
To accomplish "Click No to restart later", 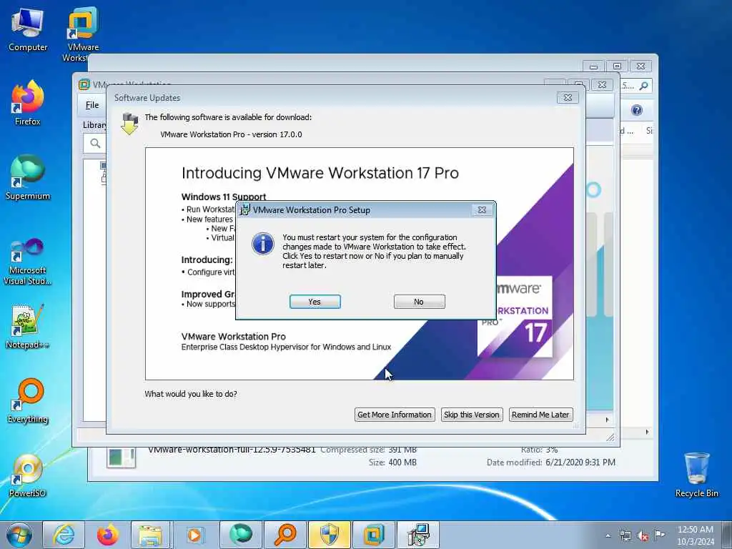I will coord(419,302).
